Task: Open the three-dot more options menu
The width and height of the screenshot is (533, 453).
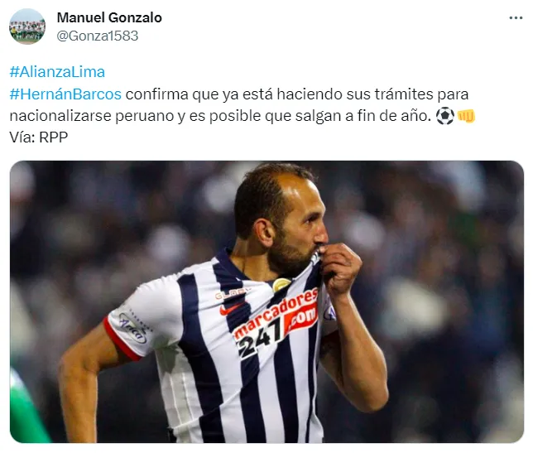Action: [x=516, y=18]
